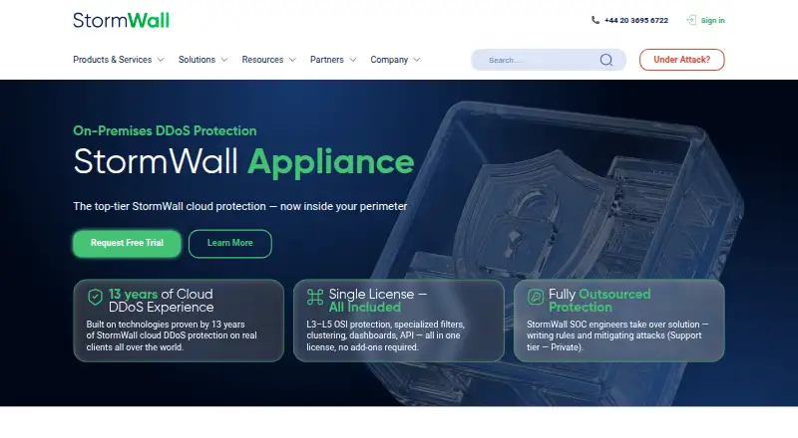This screenshot has height=438, width=798.
Task: Click the 'StormWall Appliance' headline
Action: pyautogui.click(x=243, y=161)
